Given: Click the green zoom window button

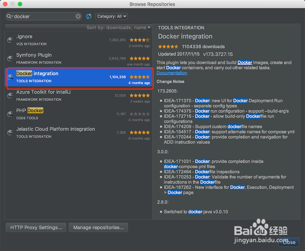Looking at the screenshot, I should [x=20, y=4].
